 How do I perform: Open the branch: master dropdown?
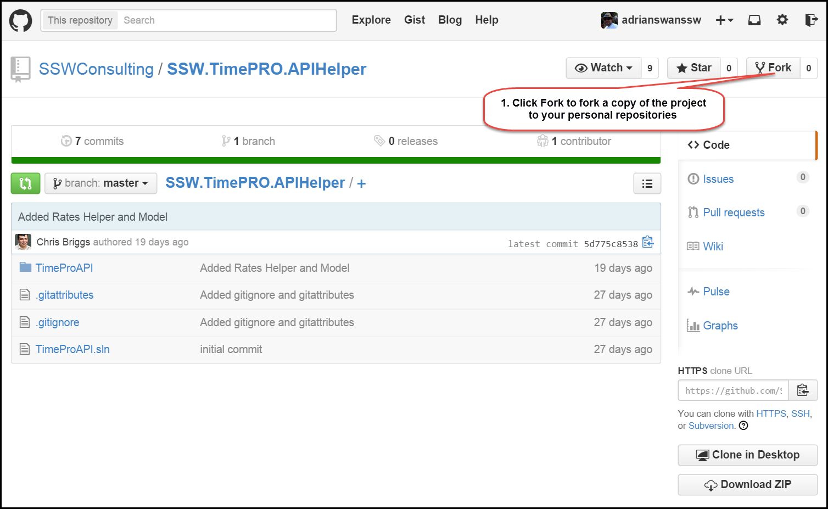[101, 183]
